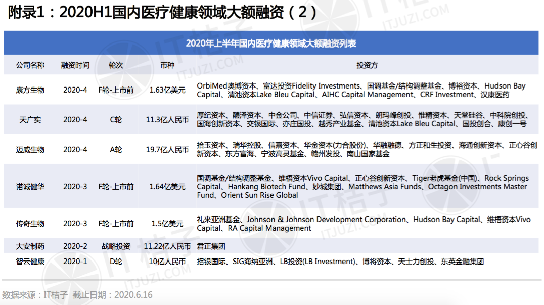Click company name 康方生物
Screen dimensions: 544x305
(x=30, y=90)
